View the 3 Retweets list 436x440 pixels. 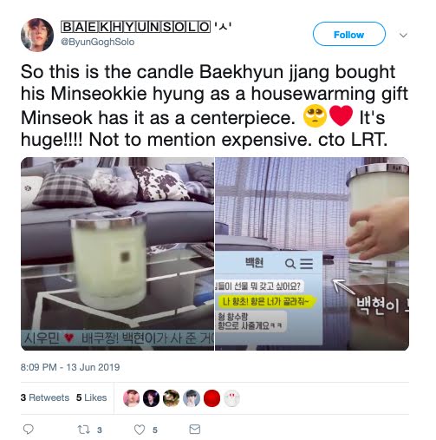pos(45,397)
